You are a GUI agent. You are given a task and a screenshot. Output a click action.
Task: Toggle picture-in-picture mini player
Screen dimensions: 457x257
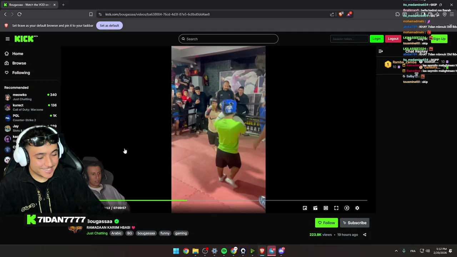305,208
